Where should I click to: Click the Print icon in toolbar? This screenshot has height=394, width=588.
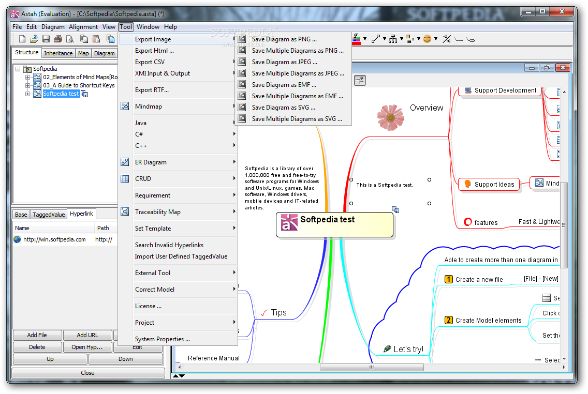pyautogui.click(x=58, y=39)
